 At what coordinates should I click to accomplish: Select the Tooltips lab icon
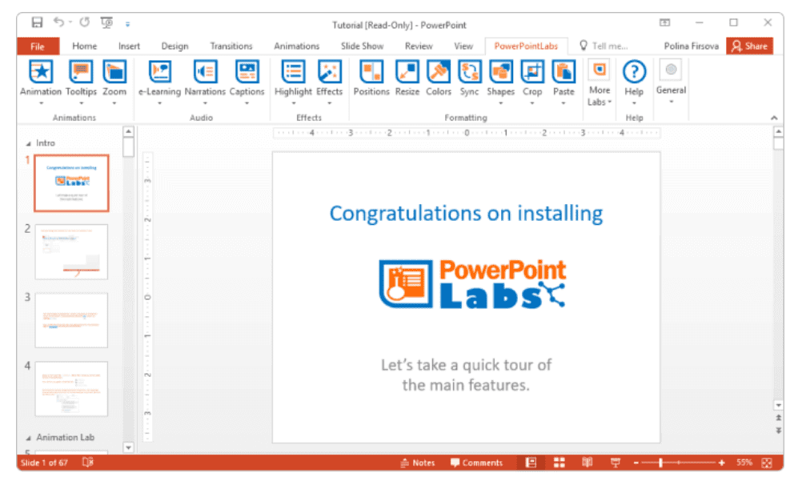[x=81, y=72]
